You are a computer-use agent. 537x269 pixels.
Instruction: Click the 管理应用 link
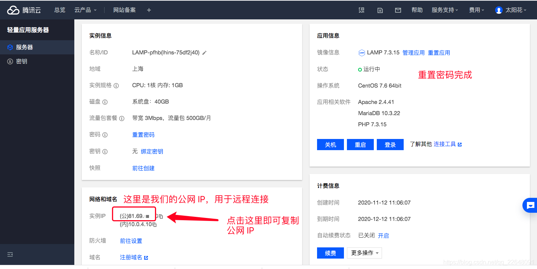coord(413,53)
